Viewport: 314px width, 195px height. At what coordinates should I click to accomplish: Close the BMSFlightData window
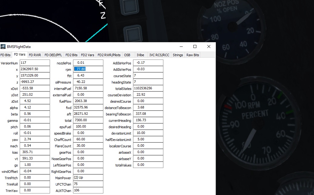click(209, 46)
